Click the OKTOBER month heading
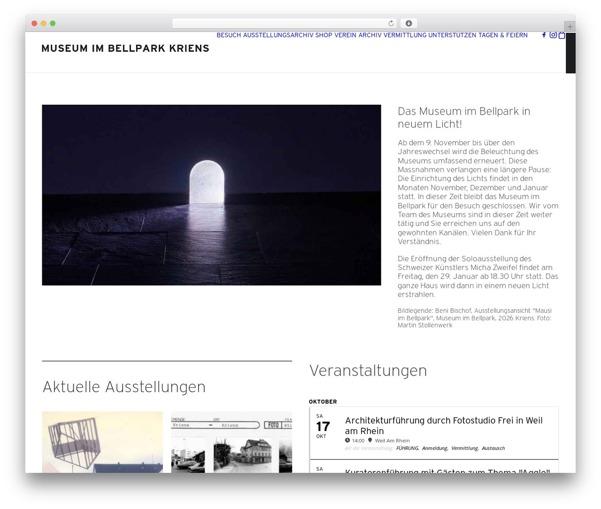This screenshot has width=601, height=509. click(323, 401)
